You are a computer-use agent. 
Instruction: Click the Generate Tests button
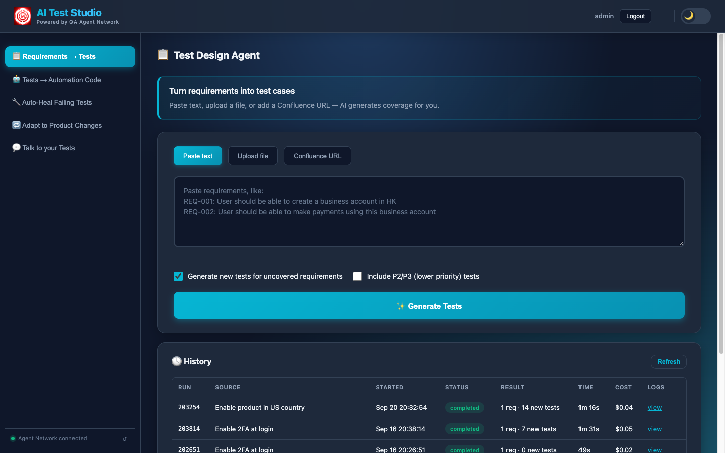[429, 306]
